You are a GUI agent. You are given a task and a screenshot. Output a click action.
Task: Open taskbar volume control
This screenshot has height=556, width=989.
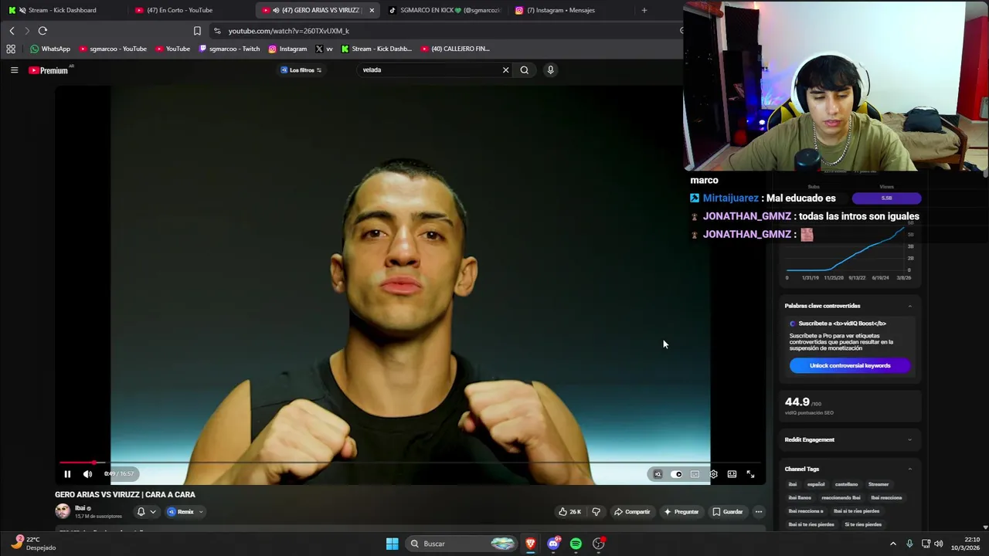pos(939,544)
